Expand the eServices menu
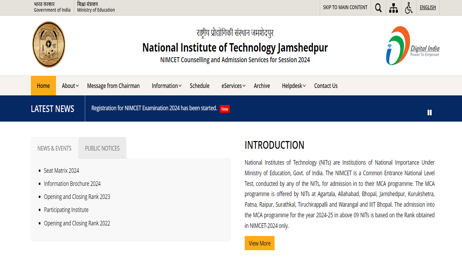Image resolution: width=462 pixels, height=259 pixels. [233, 86]
